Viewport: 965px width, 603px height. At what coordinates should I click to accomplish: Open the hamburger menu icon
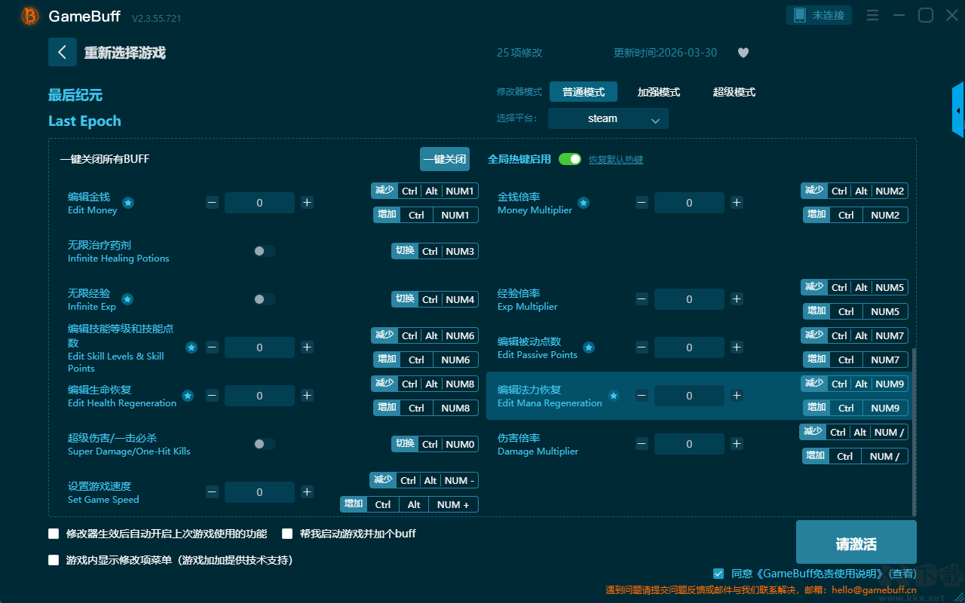(872, 15)
